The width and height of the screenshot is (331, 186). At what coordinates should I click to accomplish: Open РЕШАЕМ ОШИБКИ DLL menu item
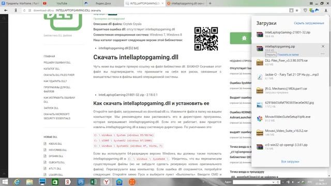pos(57,63)
